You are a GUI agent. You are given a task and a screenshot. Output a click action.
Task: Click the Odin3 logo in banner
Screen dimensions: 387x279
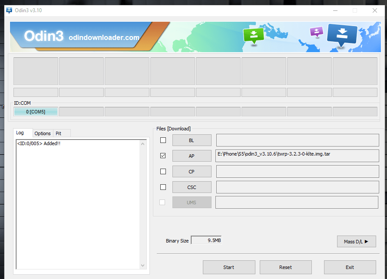[x=44, y=36]
